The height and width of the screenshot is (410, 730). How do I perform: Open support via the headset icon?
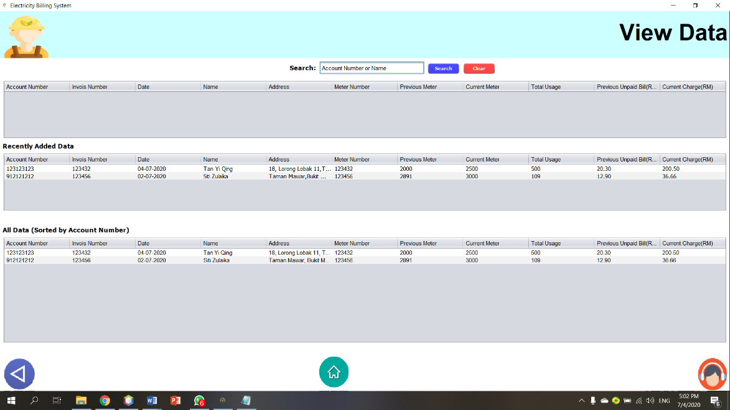713,373
